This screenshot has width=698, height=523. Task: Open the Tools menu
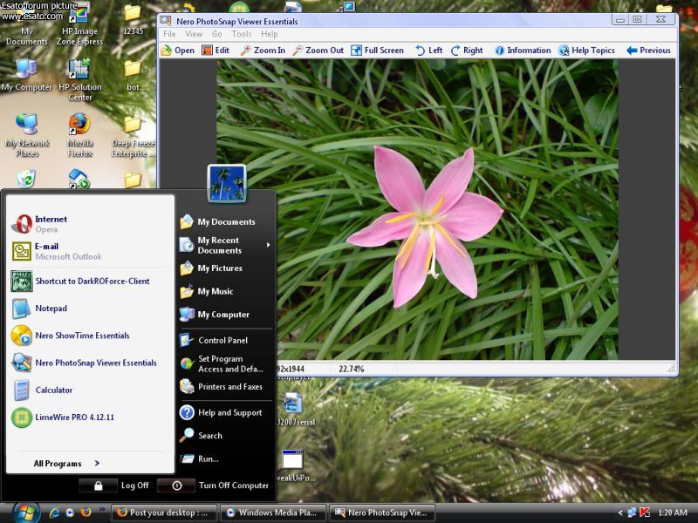tap(242, 34)
